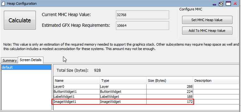
Task: Click the size value 224
Action: pos(190,92)
